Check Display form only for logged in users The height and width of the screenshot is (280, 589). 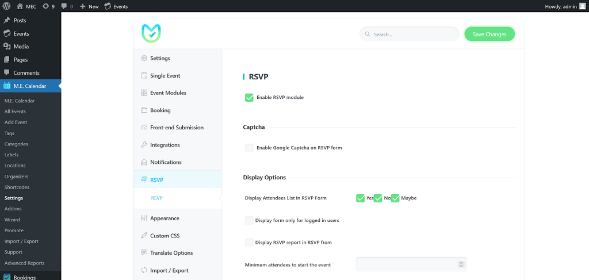(x=249, y=220)
